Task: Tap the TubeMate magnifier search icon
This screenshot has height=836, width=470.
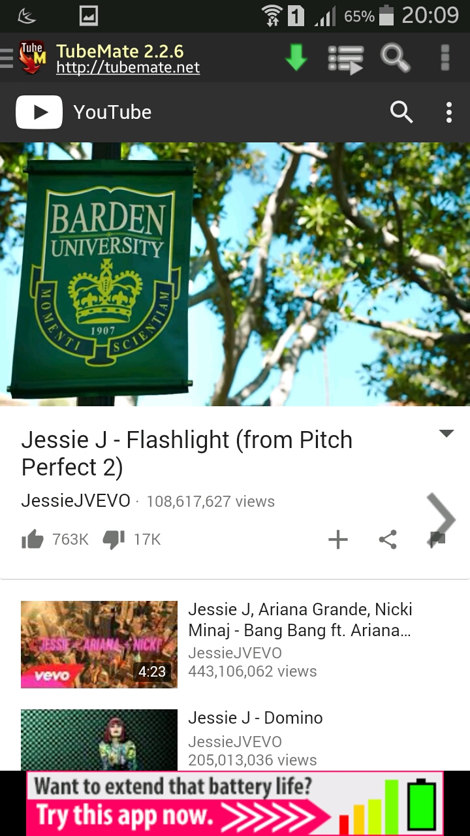Action: click(x=395, y=57)
